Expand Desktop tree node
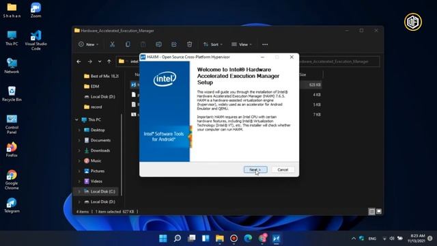The image size is (437, 246). pos(79,130)
